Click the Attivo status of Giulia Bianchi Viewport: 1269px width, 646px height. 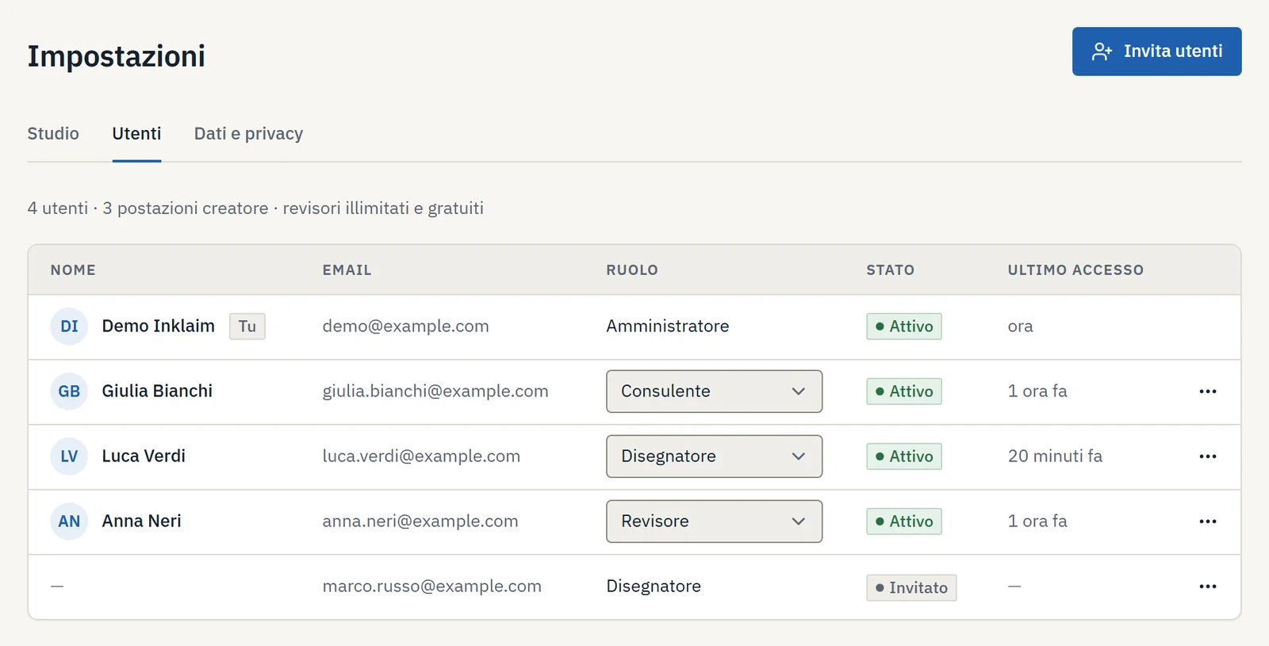[904, 392]
